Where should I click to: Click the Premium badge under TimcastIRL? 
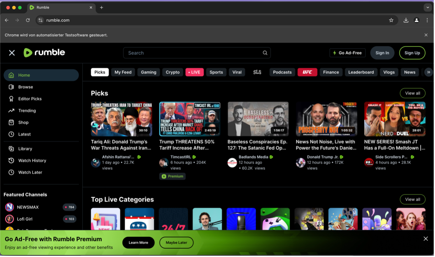(172, 177)
